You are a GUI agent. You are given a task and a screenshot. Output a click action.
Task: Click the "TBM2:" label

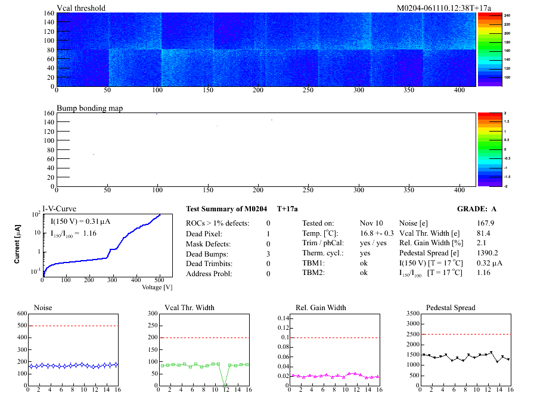(x=313, y=273)
